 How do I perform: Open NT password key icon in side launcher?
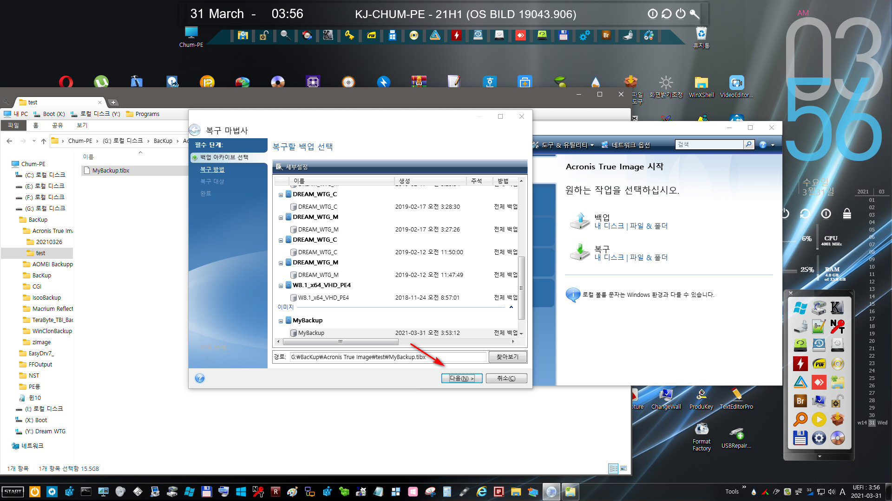pyautogui.click(x=837, y=327)
